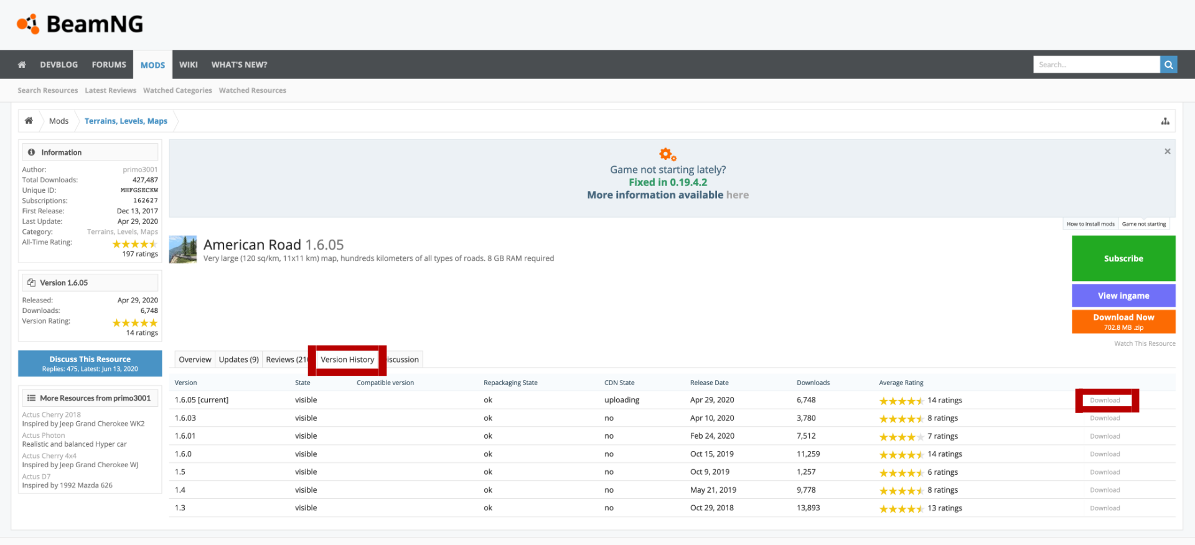Click the orange Download Now button
Image resolution: width=1195 pixels, height=545 pixels.
[x=1123, y=321]
